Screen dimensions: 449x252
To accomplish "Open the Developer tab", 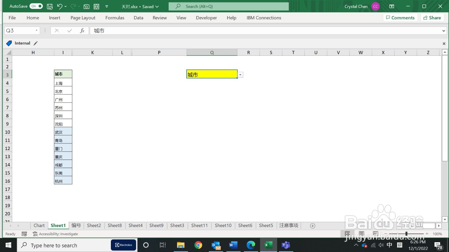I will coord(206,18).
